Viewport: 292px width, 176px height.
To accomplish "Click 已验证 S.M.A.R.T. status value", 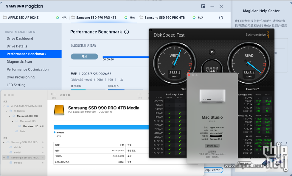I will point(121,162).
